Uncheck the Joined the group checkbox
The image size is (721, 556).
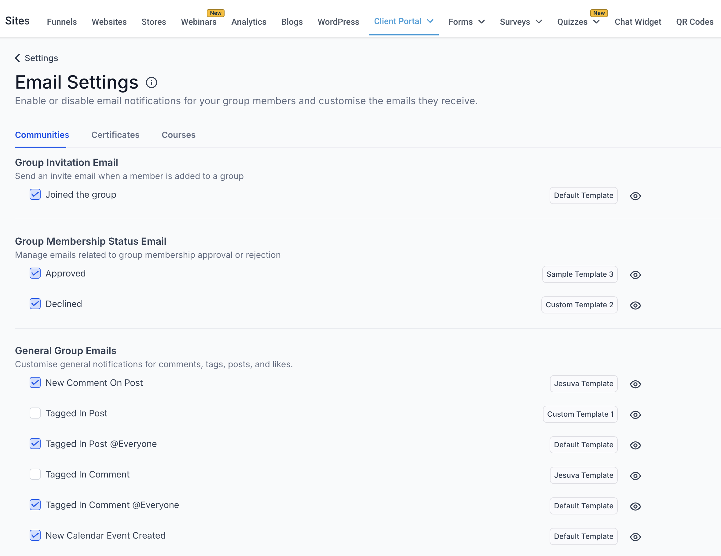tap(35, 195)
